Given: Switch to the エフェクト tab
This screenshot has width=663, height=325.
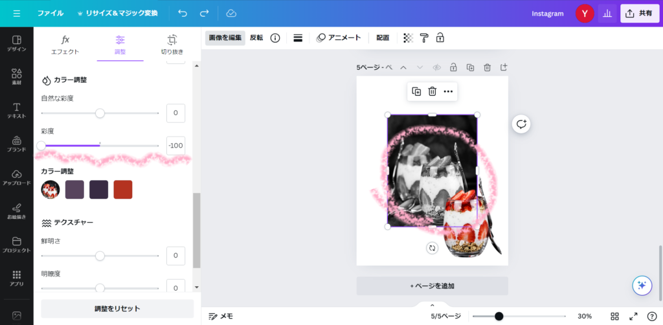Looking at the screenshot, I should (65, 45).
